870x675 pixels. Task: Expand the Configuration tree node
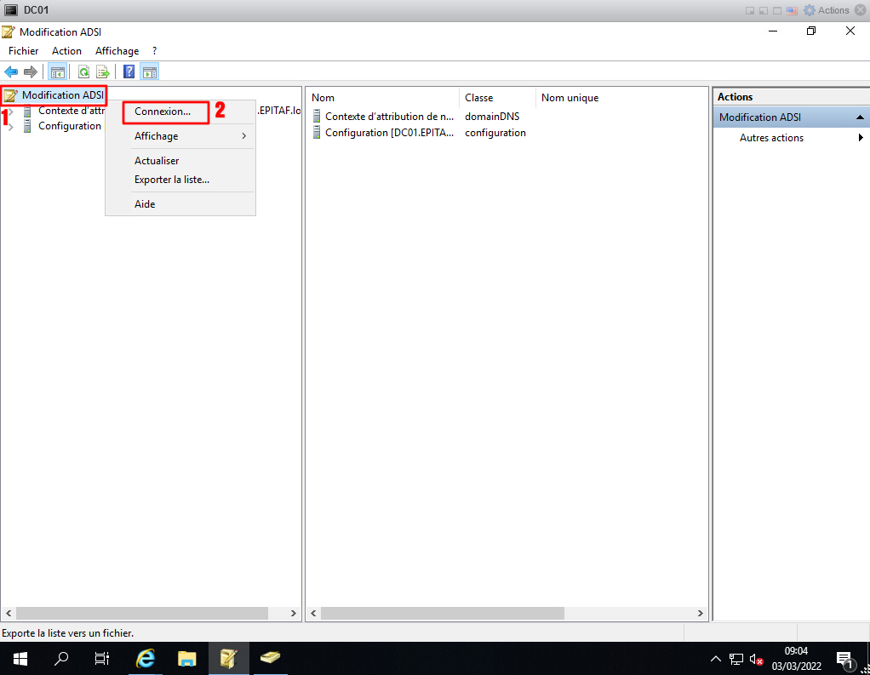click(x=10, y=127)
